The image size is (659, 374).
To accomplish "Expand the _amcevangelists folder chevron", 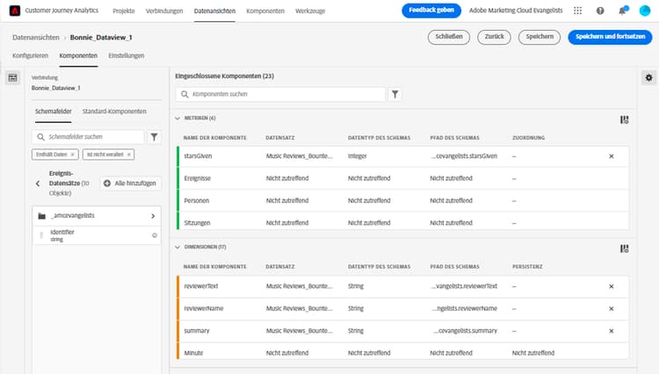I will click(153, 216).
